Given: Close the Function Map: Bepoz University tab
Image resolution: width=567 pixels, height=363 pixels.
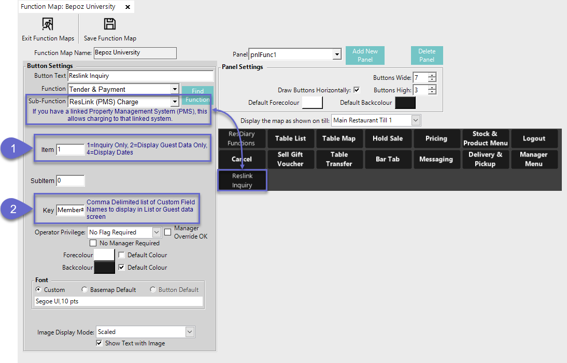Looking at the screenshot, I should (127, 7).
